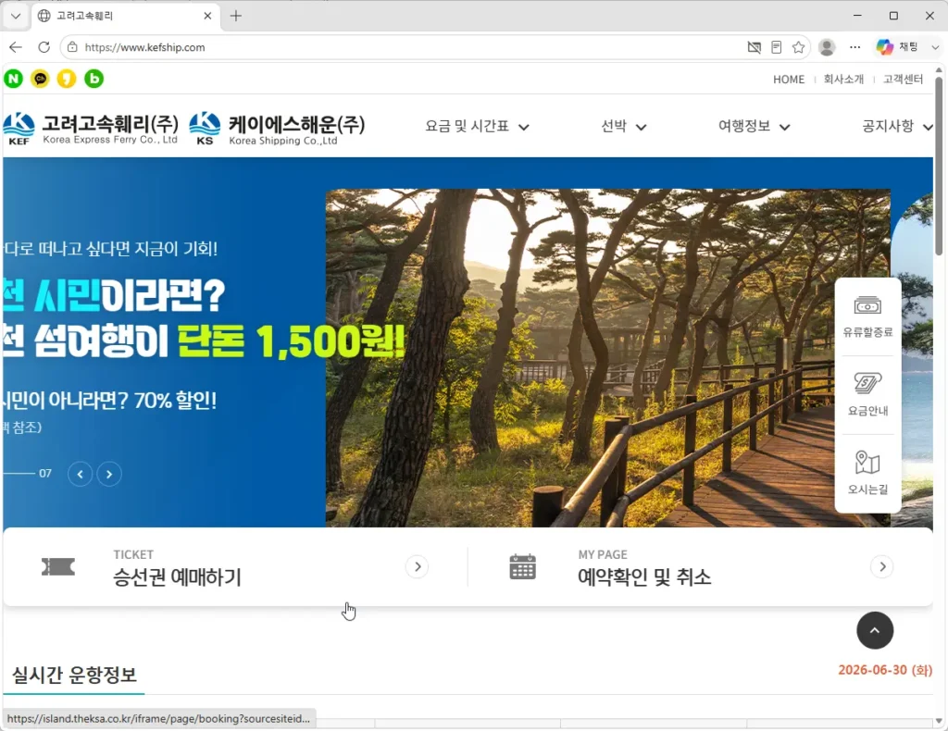Show the previous banner slide
Viewport: 948px width, 731px height.
tap(81, 475)
